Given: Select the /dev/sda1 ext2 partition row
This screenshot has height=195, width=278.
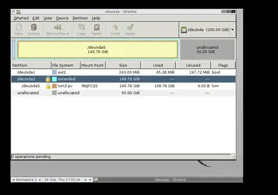Looking at the screenshot, I should coord(124,72).
